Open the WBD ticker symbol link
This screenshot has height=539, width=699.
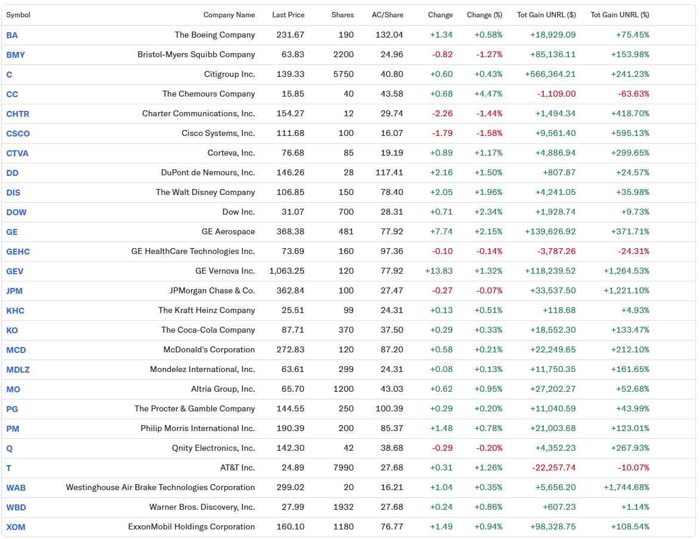[16, 507]
